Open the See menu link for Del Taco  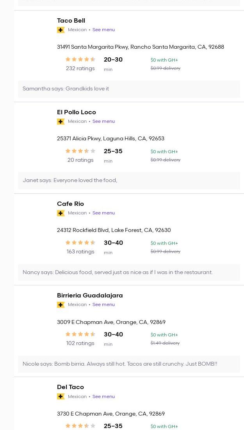103,396
